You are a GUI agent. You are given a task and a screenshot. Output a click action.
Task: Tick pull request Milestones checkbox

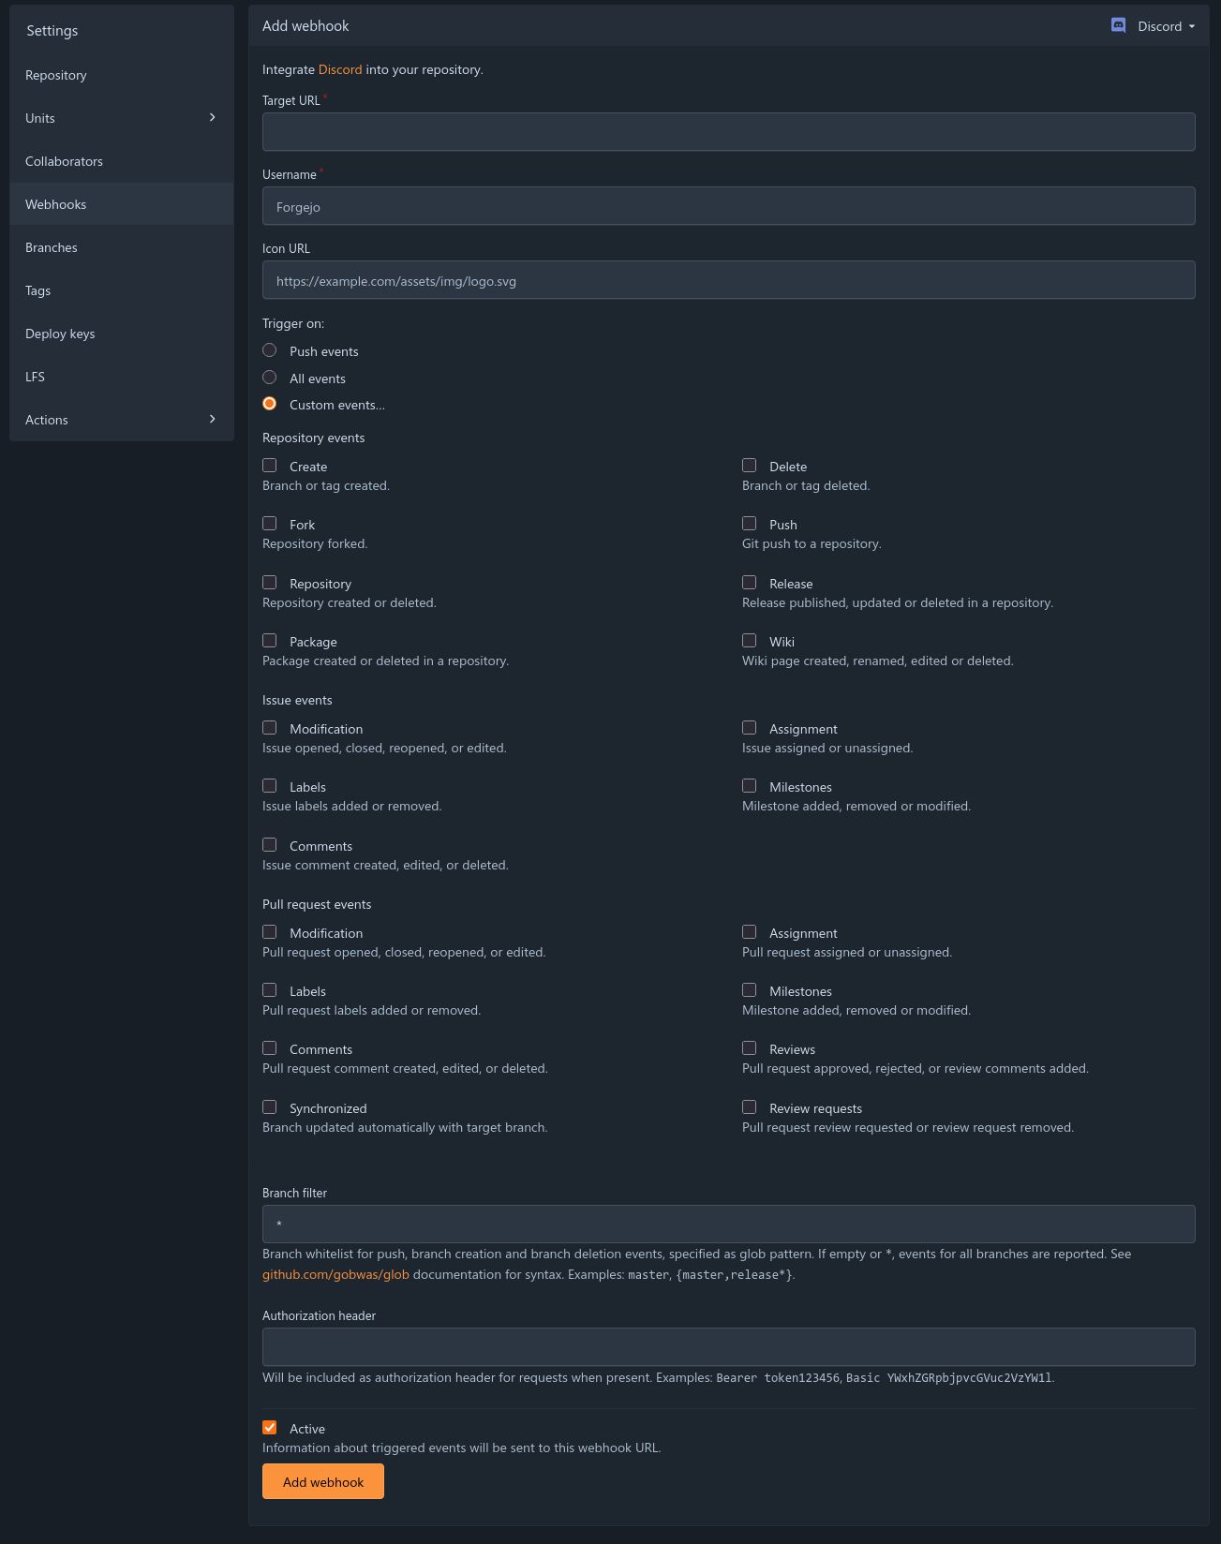pyautogui.click(x=750, y=990)
